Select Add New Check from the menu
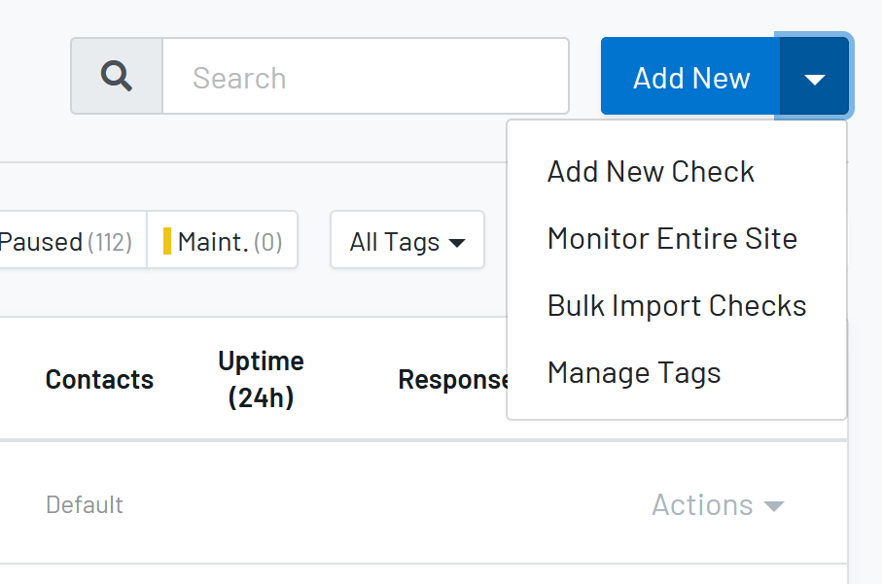The height and width of the screenshot is (584, 882). 651,171
